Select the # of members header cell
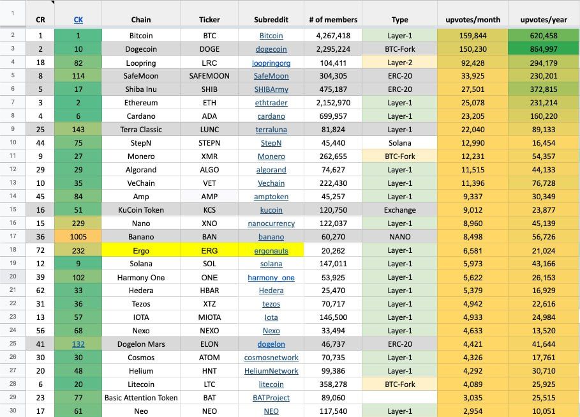Viewport: 580px width, 417px height. point(333,20)
